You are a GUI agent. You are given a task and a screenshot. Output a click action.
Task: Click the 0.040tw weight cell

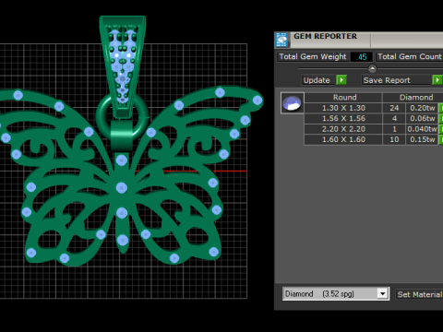tap(423, 129)
